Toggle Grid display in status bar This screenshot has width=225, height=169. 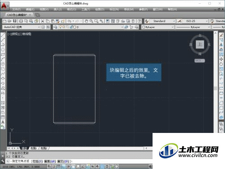tap(58, 166)
